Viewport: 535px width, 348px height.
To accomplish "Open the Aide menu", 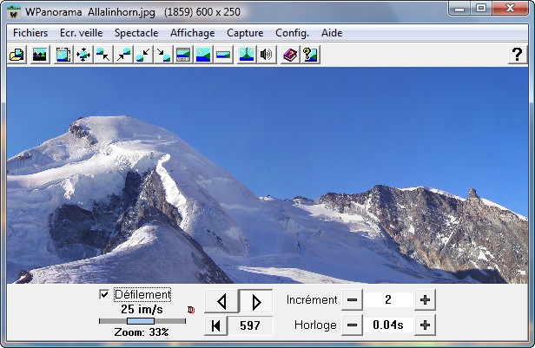I will point(332,33).
